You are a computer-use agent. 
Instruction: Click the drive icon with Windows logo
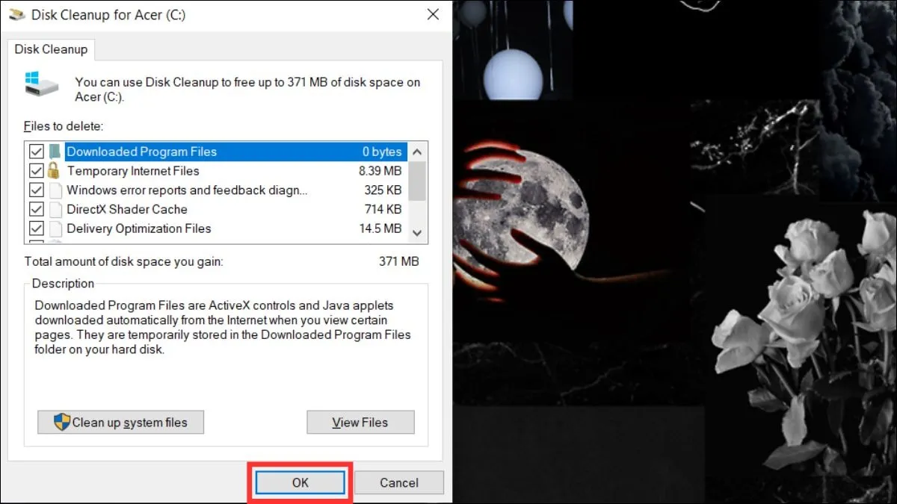[x=40, y=84]
